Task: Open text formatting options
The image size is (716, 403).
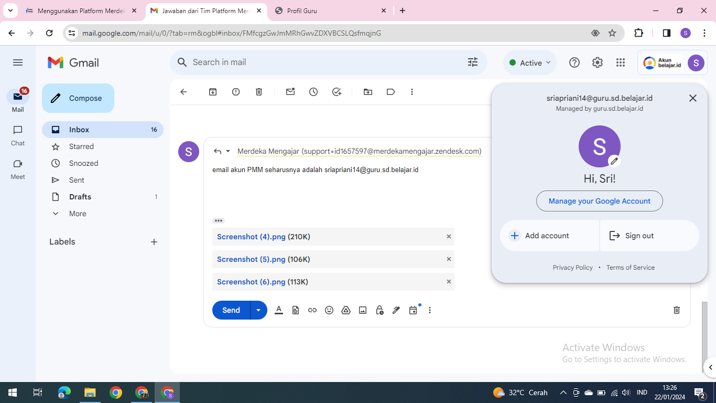Action: (x=279, y=310)
